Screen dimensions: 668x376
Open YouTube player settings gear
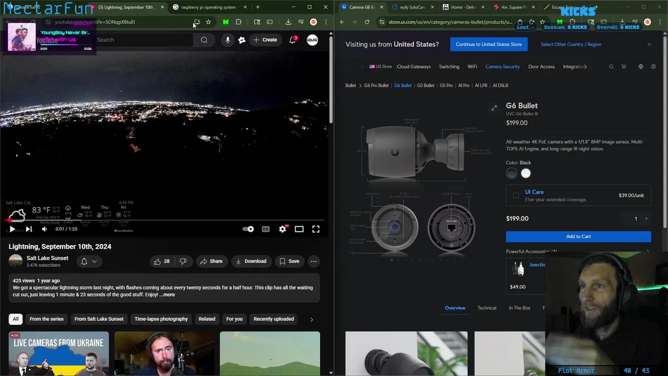pyautogui.click(x=282, y=229)
